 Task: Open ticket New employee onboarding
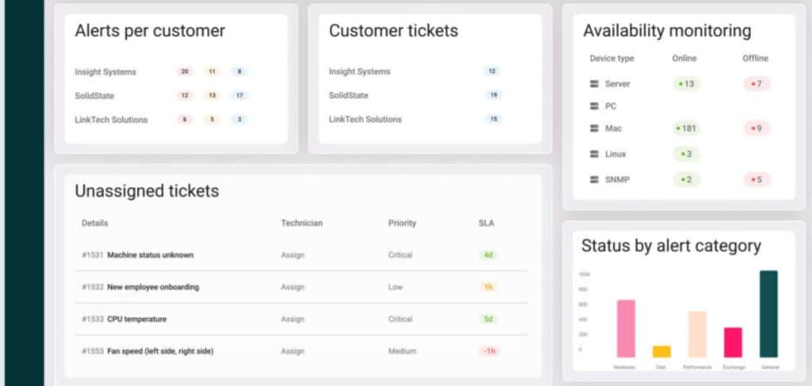[153, 287]
